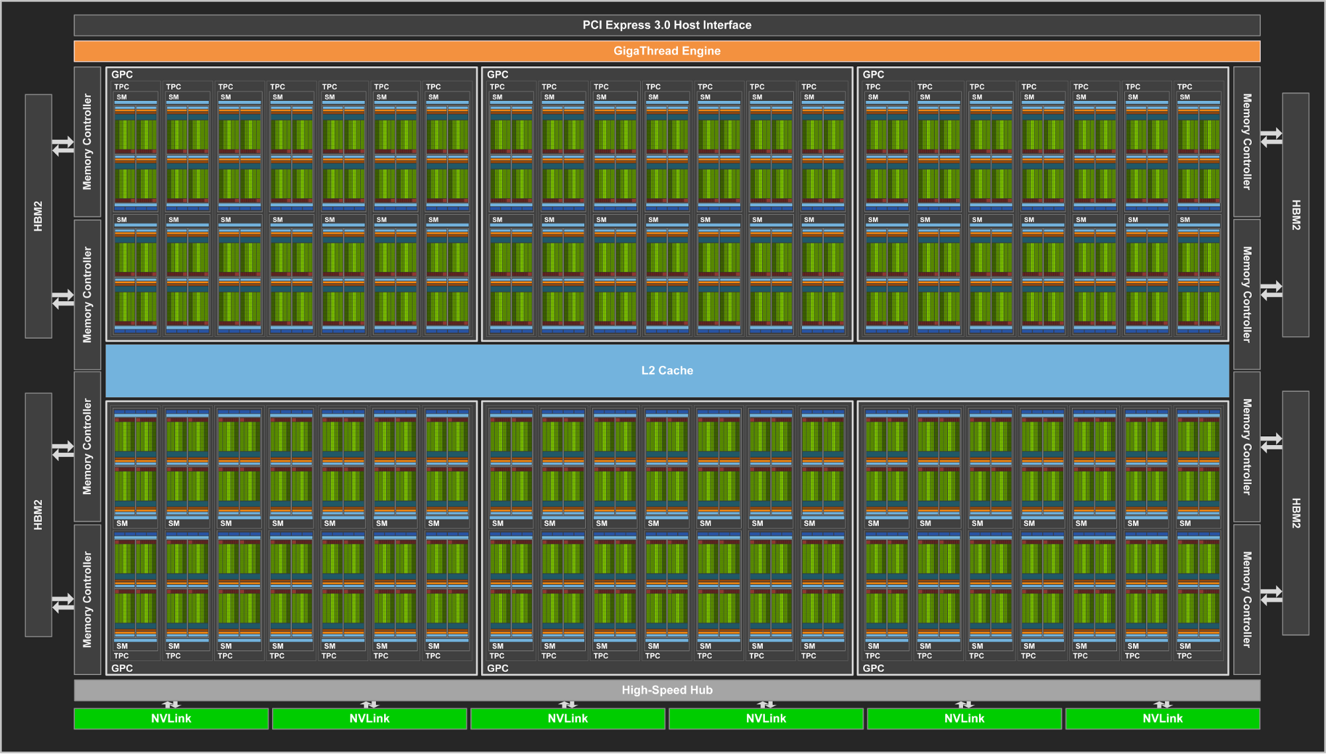1326x754 pixels.
Task: Click the GigaThread Engine block
Action: [x=663, y=50]
